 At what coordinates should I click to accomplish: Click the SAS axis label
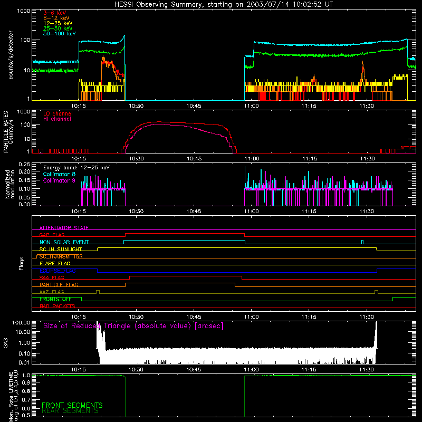tap(6, 343)
